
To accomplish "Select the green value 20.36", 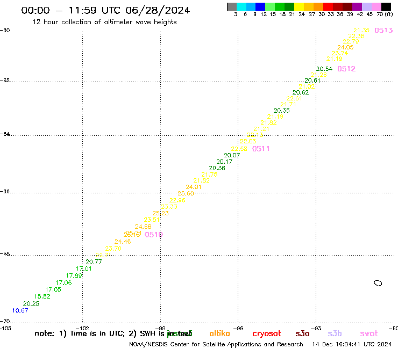I will tap(217, 168).
